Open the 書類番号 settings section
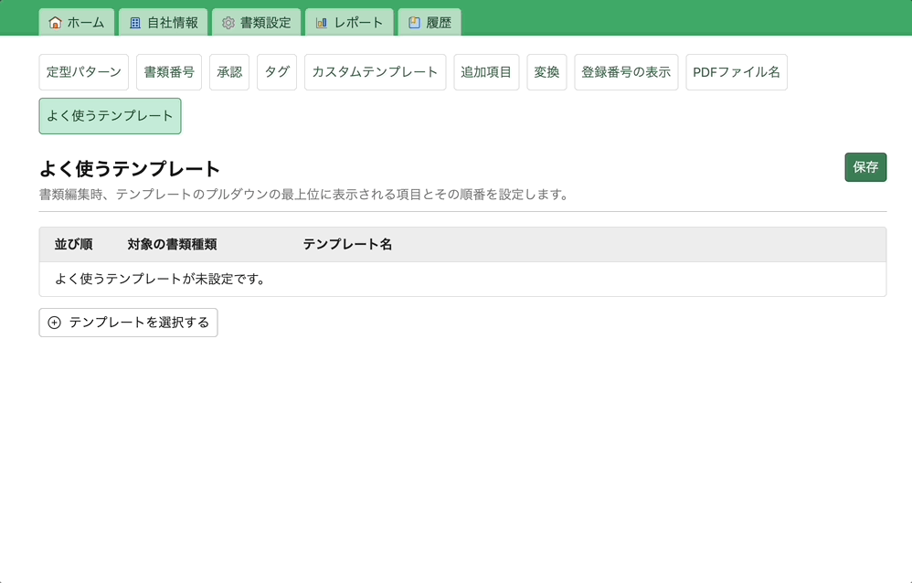The image size is (912, 583). 169,72
